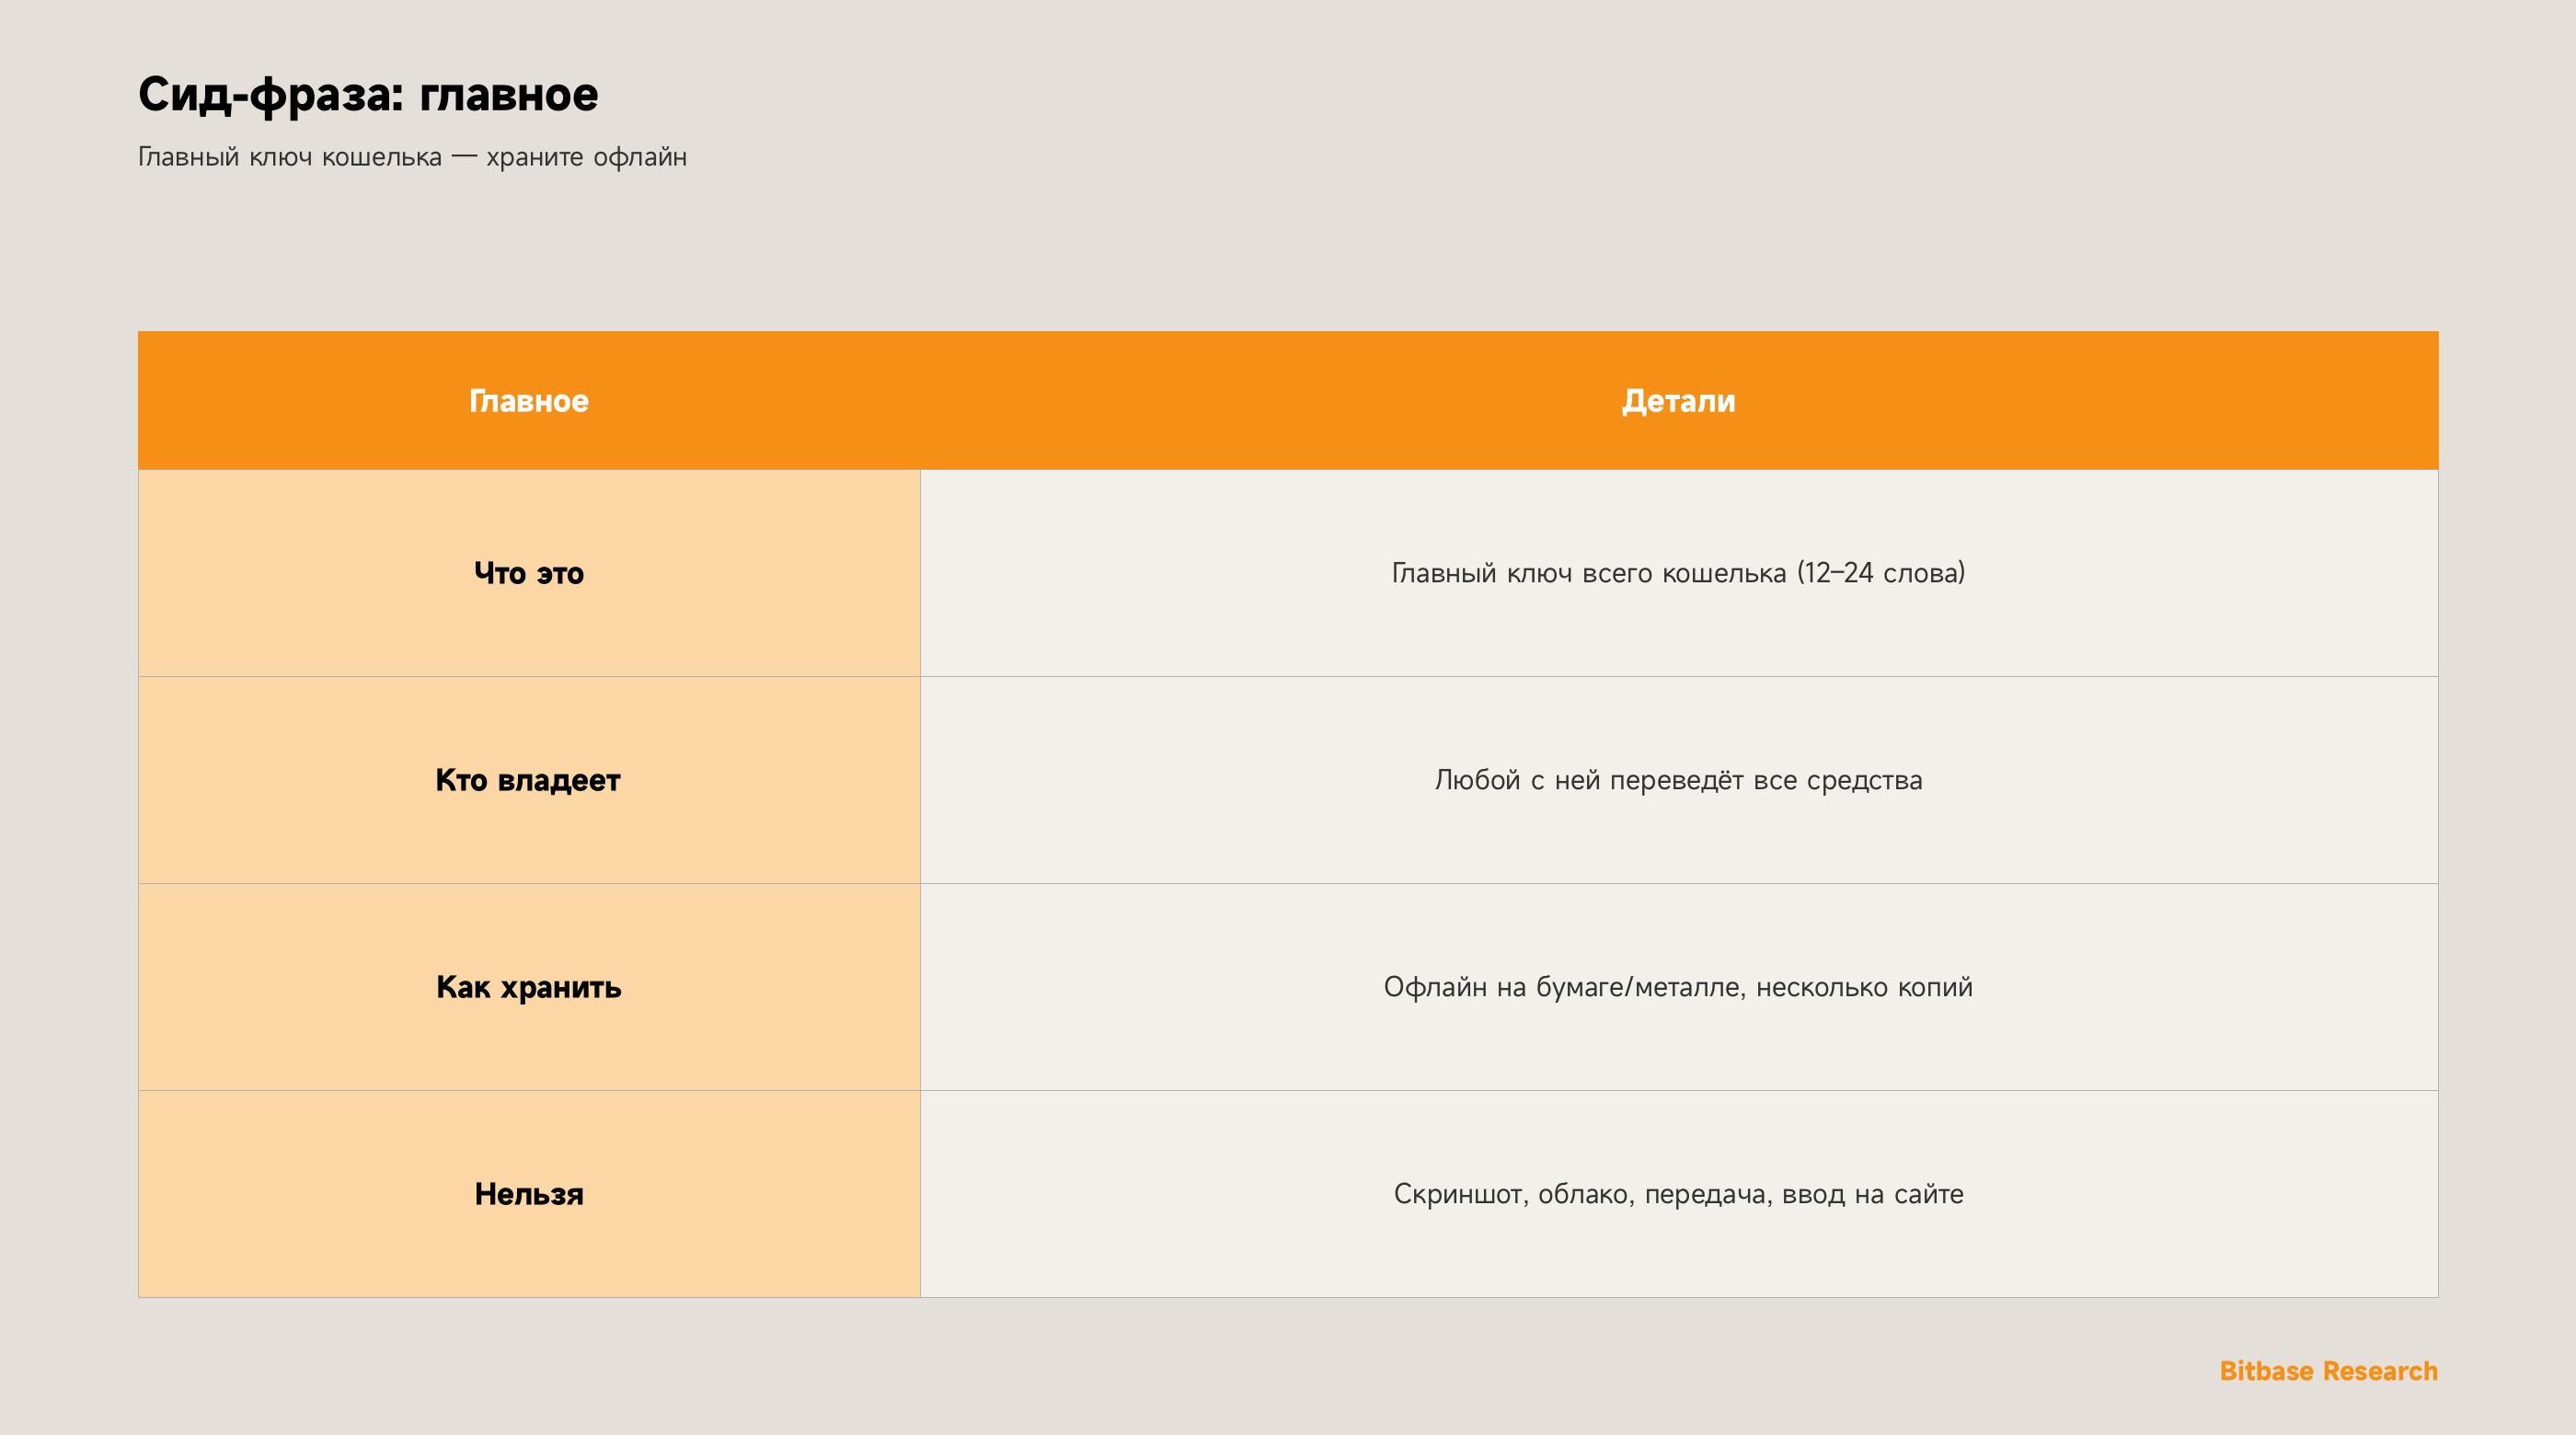Select the "Нельзя" row label
The image size is (2576, 1435).
529,1194
